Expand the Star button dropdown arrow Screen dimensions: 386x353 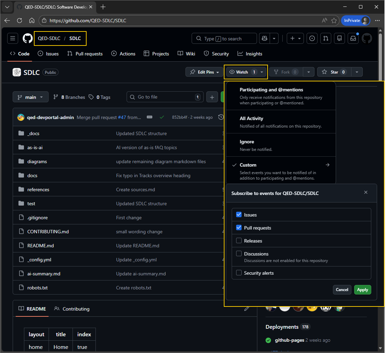click(x=357, y=72)
